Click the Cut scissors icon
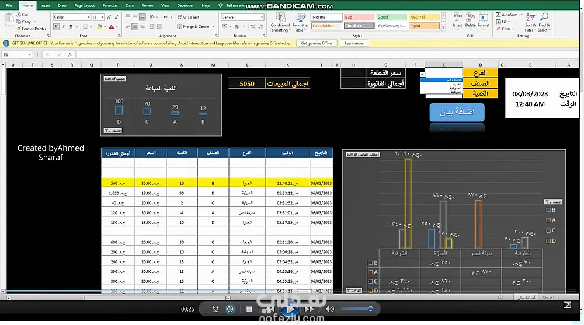This screenshot has width=584, height=325. (19, 15)
